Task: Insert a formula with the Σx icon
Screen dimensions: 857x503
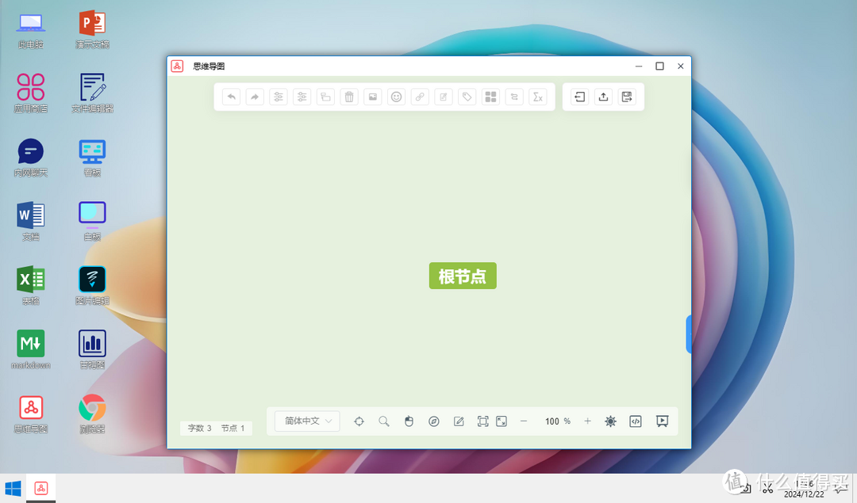Action: (x=538, y=97)
